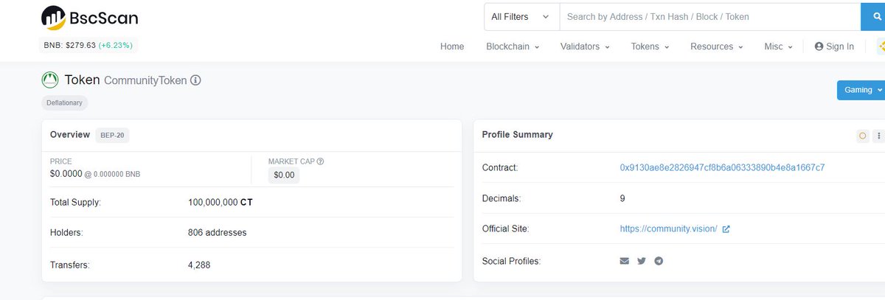Open the All Filters dropdown
The width and height of the screenshot is (885, 300).
(521, 16)
